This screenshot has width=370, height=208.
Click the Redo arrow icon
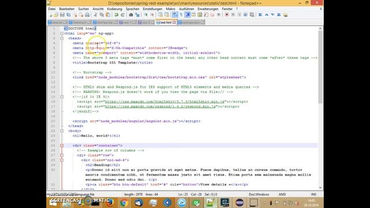123,15
